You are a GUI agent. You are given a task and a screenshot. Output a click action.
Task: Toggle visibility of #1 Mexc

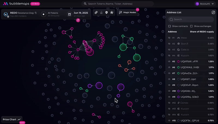click(169, 38)
